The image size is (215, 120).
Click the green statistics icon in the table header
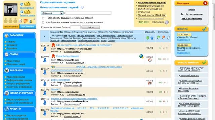pos(158,38)
